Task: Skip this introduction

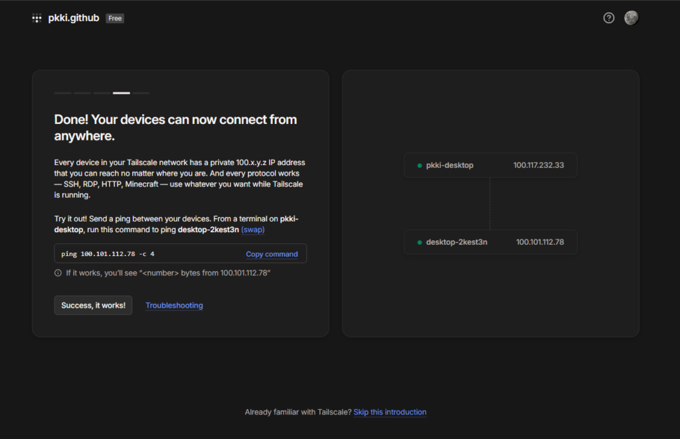Action: point(390,412)
